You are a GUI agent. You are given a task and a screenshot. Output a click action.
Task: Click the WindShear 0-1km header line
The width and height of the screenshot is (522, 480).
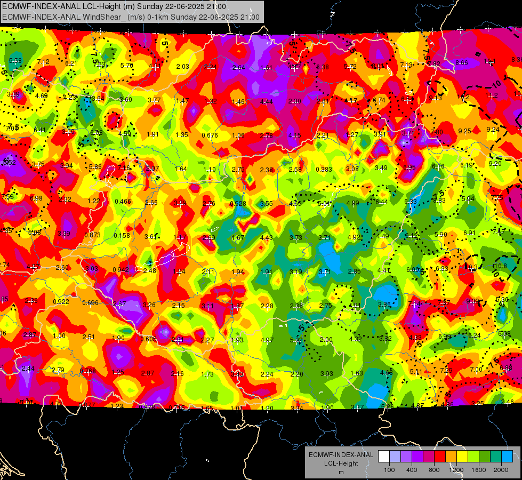coord(131,17)
